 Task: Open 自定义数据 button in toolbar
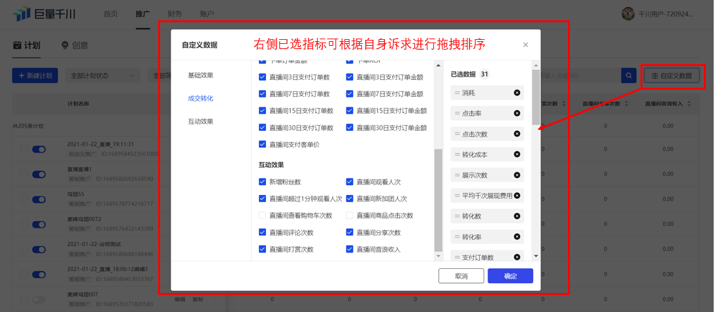[672, 76]
